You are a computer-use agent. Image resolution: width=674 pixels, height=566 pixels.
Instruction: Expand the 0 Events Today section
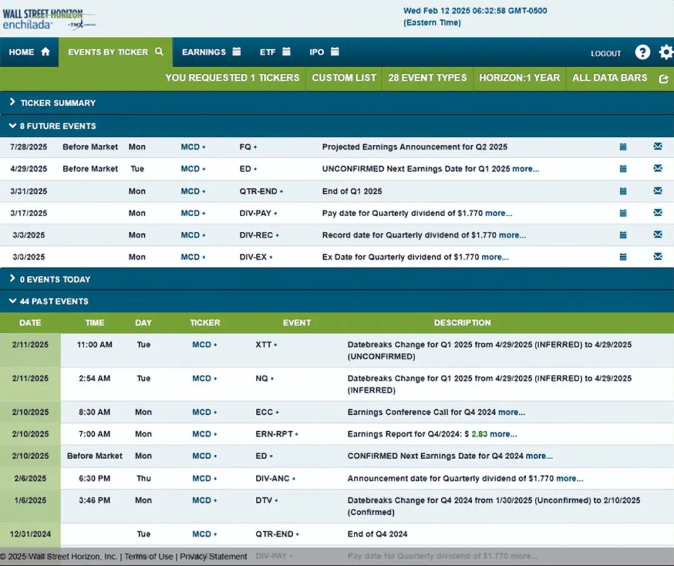coord(337,279)
